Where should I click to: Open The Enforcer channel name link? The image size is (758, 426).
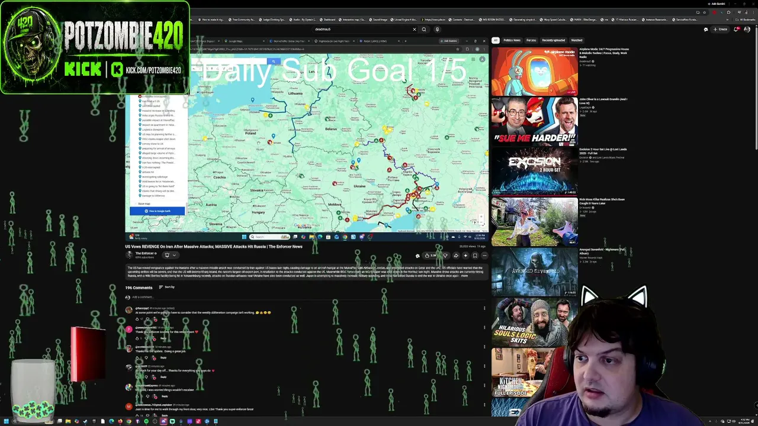click(x=146, y=253)
